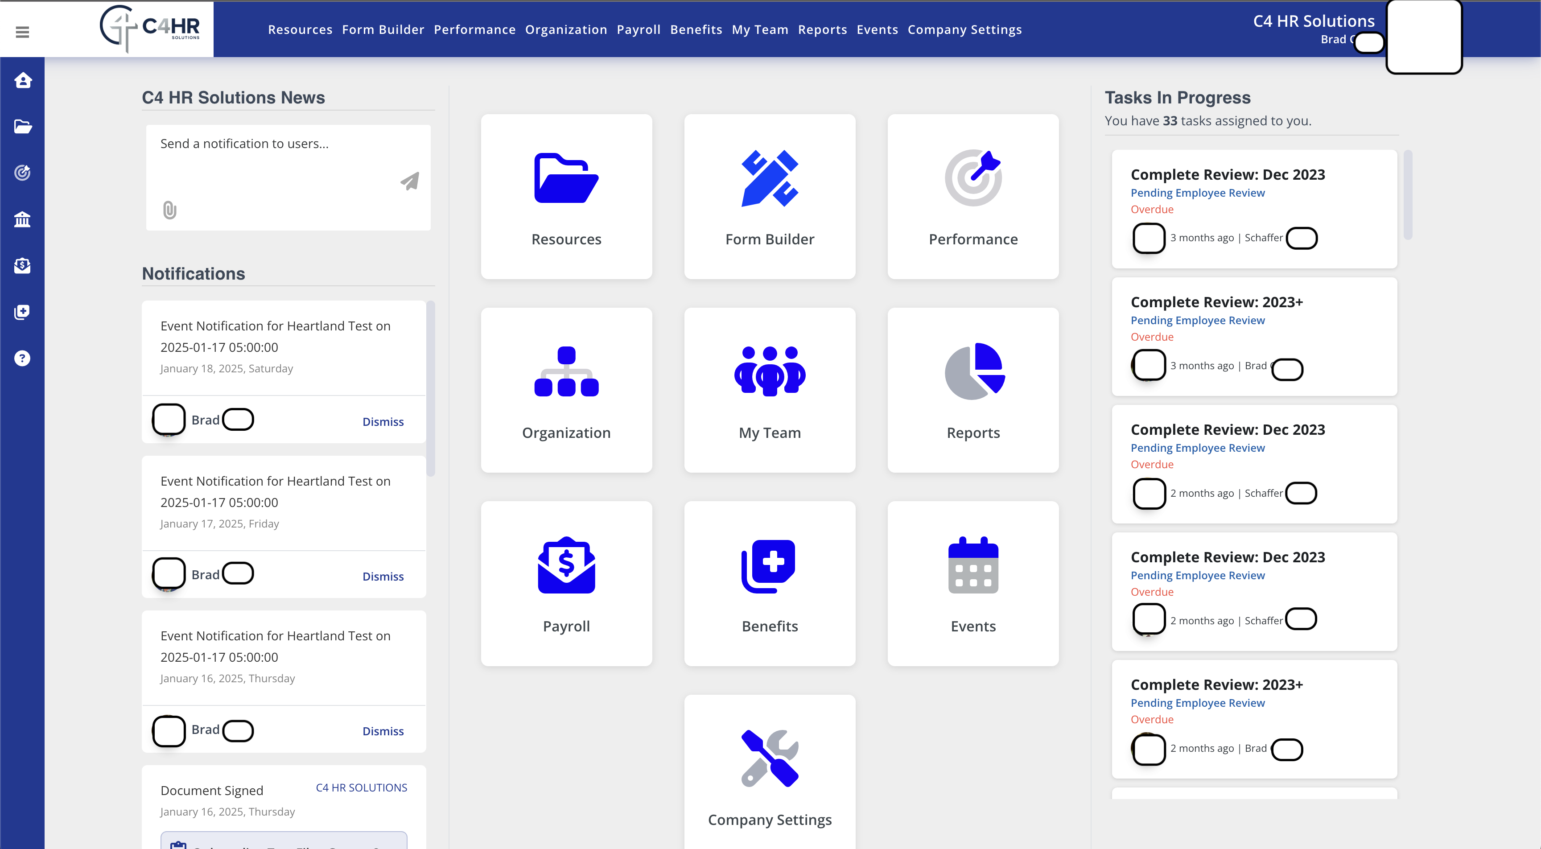Click Brad avatar on January 18 notification
Image resolution: width=1541 pixels, height=849 pixels.
pos(169,420)
